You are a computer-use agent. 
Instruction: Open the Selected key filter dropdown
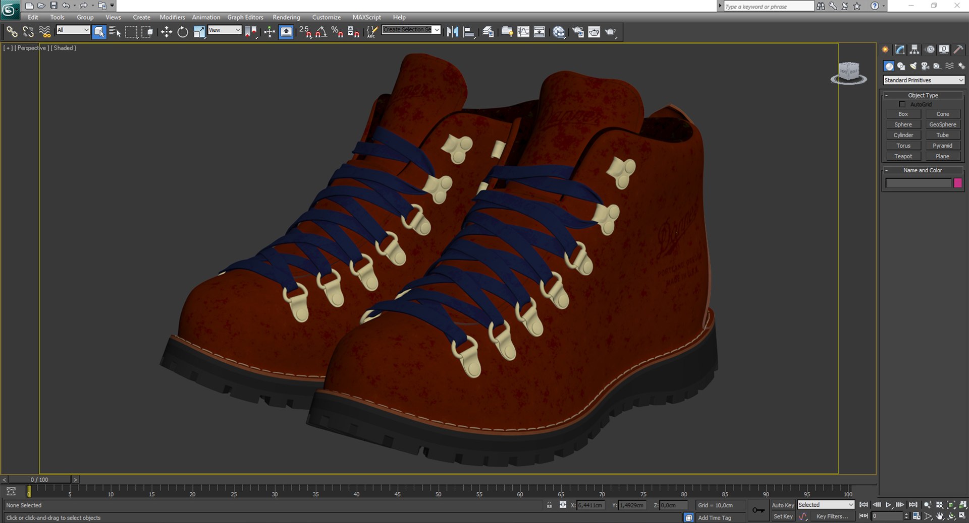coord(826,505)
